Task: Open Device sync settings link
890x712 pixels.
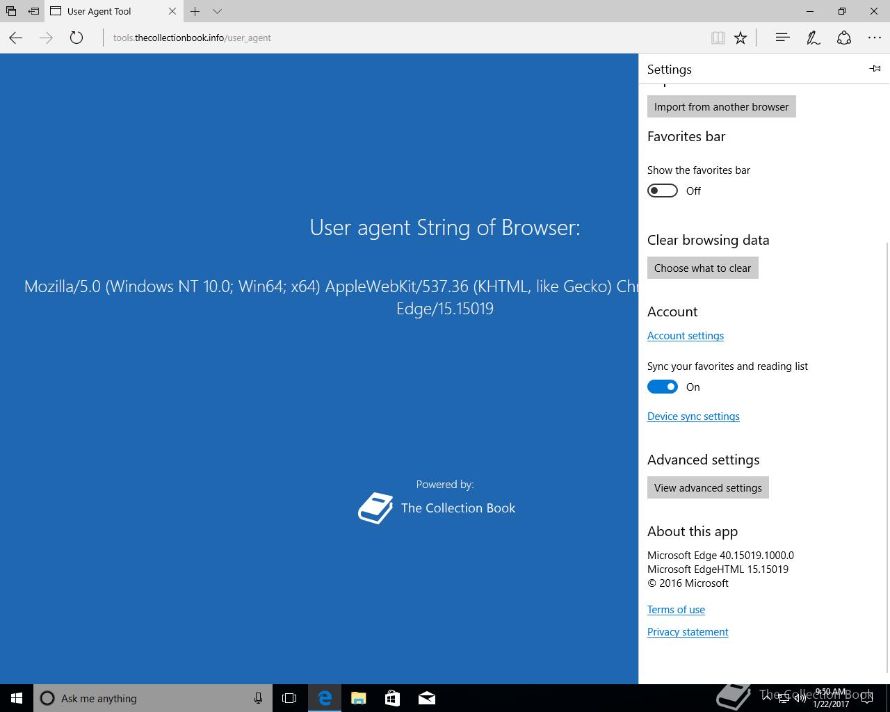Action: pos(693,416)
